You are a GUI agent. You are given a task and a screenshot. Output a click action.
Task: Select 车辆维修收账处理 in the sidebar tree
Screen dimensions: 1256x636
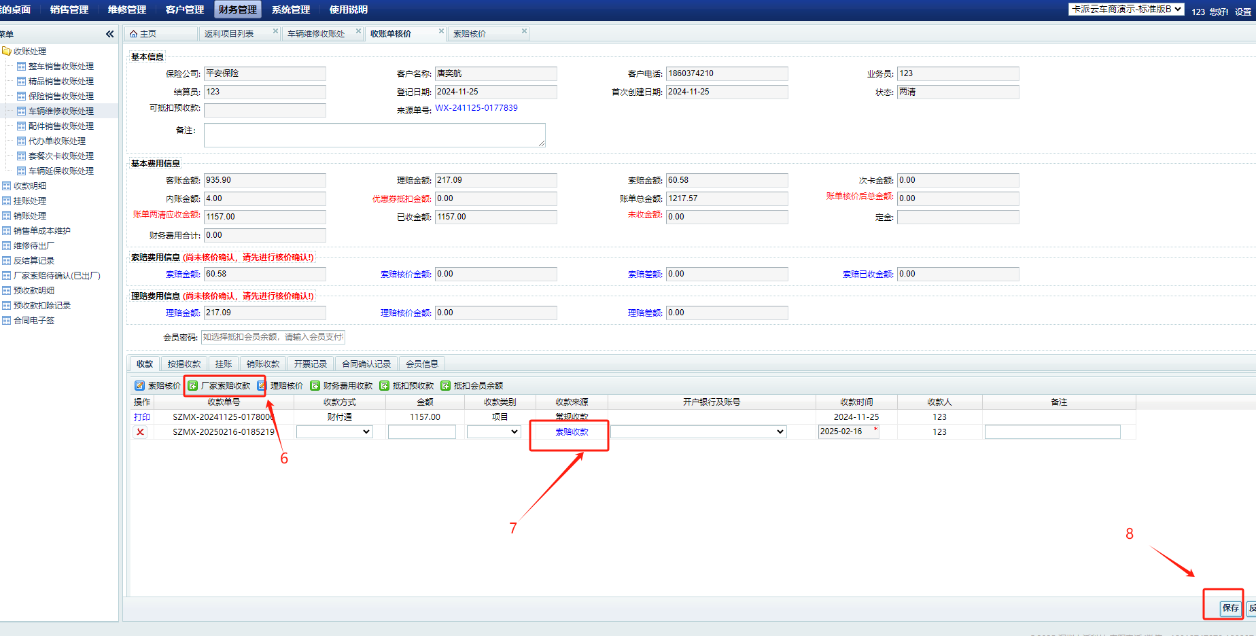(61, 111)
